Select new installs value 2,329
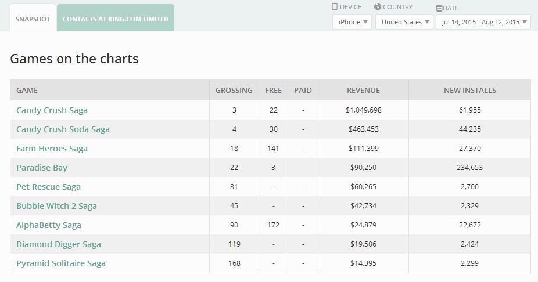This screenshot has height=282, width=538. coord(469,206)
